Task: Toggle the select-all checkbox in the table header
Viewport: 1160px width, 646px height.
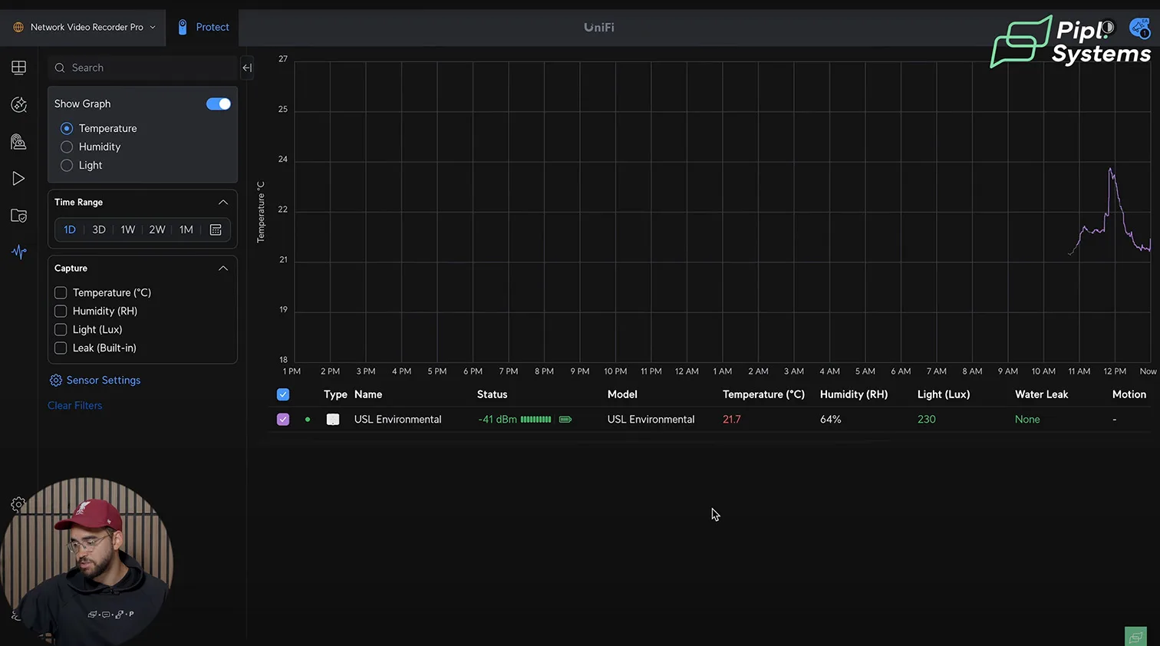Action: tap(283, 394)
